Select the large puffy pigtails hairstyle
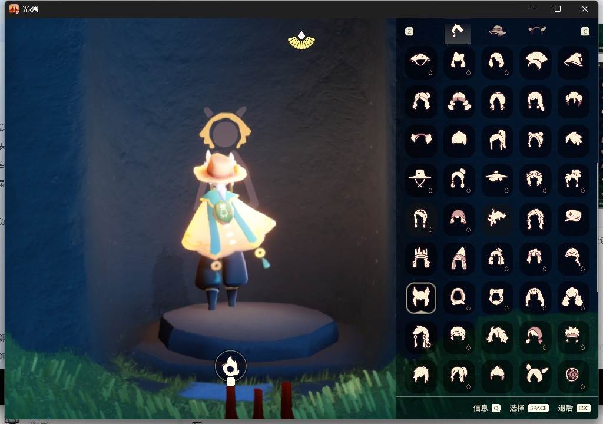The height and width of the screenshot is (424, 603). point(573,297)
